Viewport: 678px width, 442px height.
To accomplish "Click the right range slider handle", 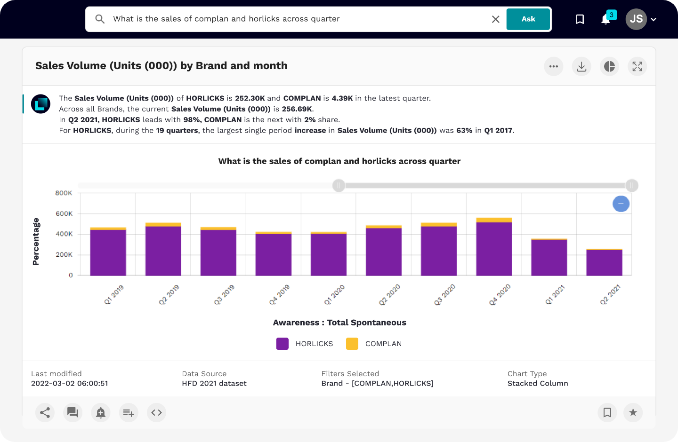I will 632,186.
